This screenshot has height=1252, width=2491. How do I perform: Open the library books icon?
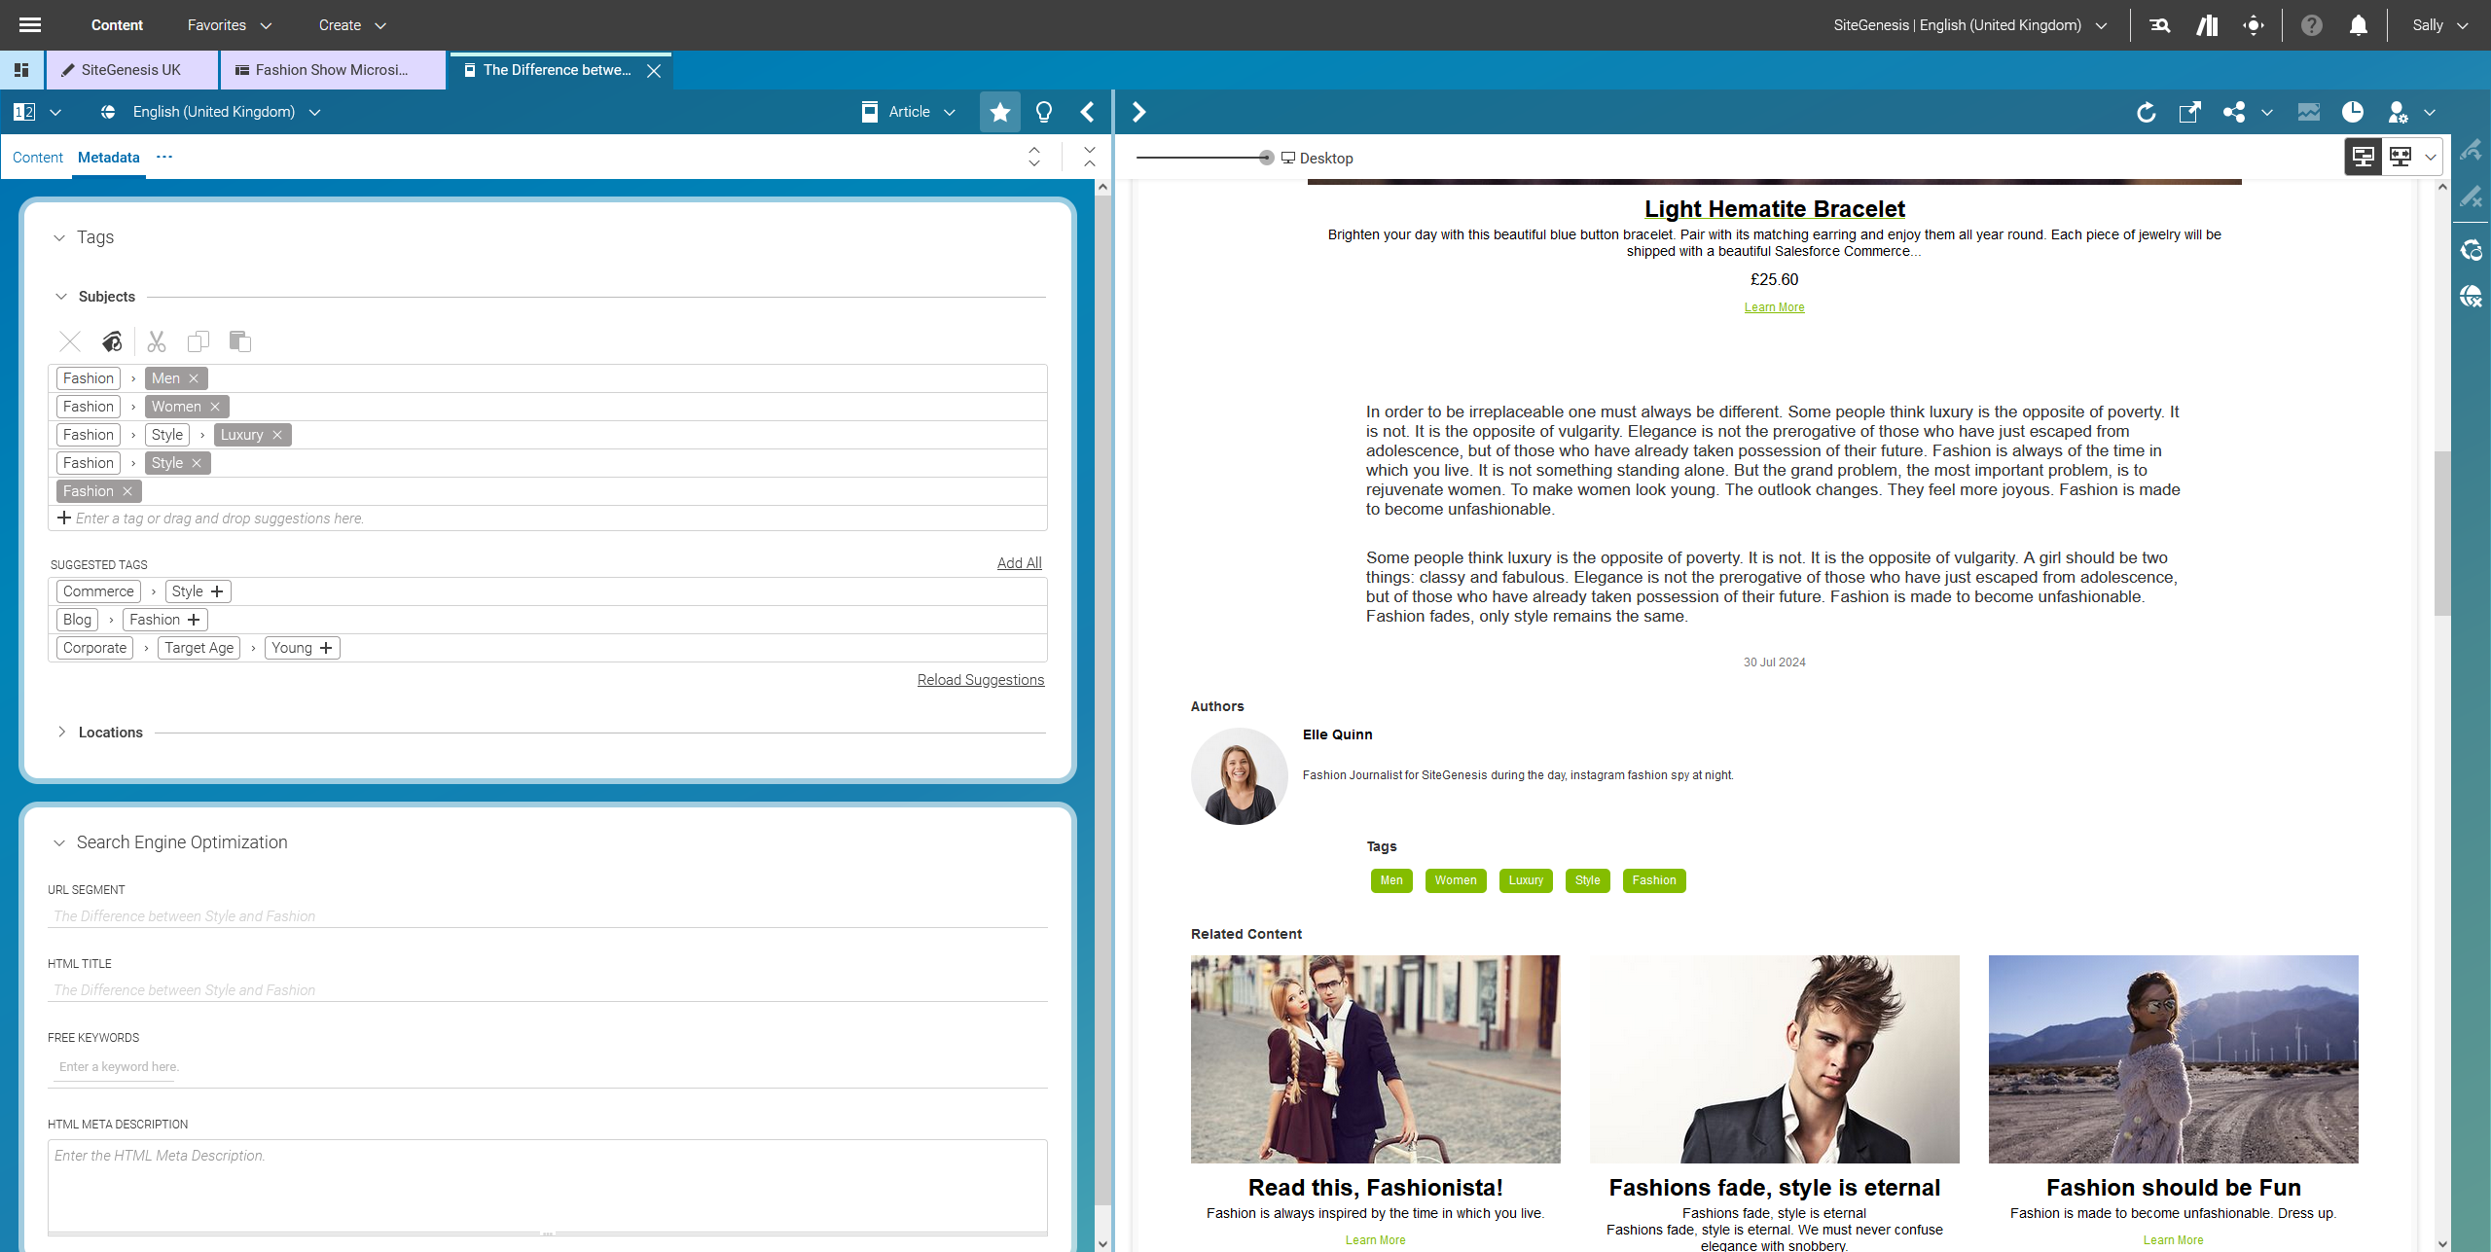(2207, 25)
